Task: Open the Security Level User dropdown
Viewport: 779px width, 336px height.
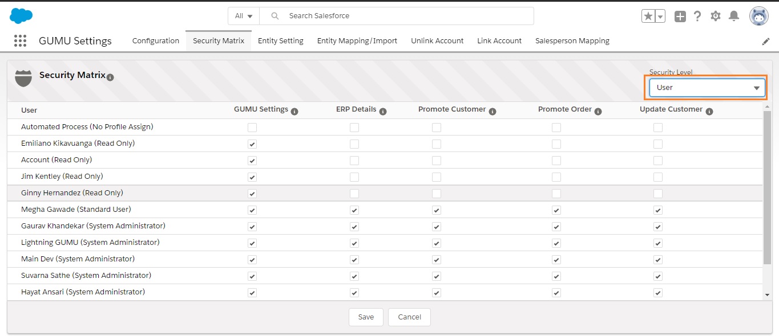Action: tap(707, 88)
